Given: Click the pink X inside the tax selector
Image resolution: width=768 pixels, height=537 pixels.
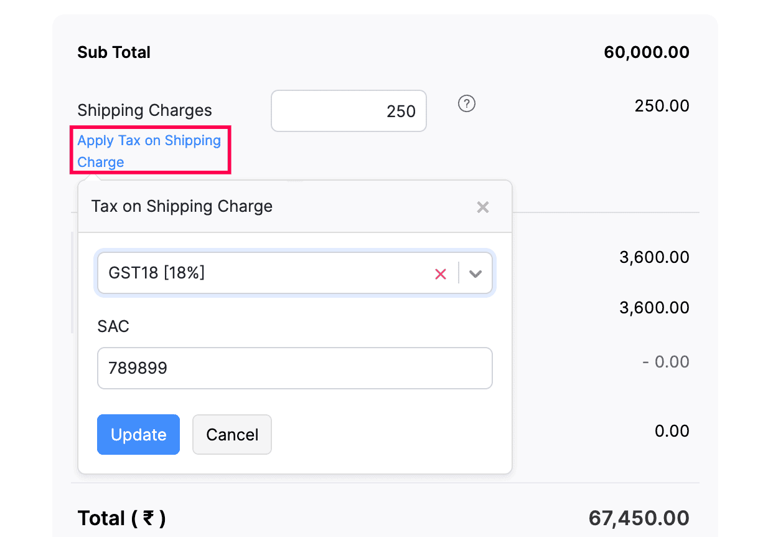Looking at the screenshot, I should (x=441, y=273).
